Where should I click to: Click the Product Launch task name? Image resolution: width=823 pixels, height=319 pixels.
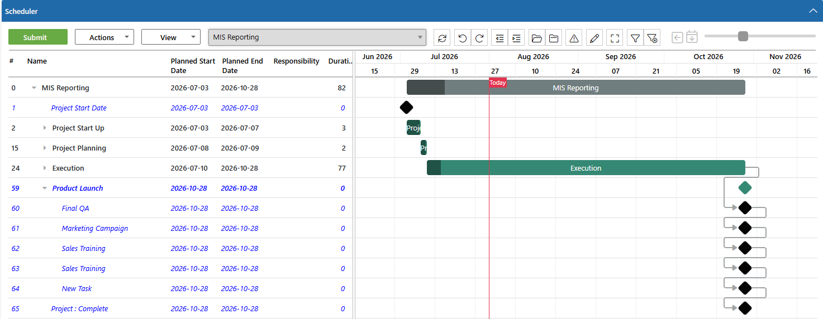point(78,188)
